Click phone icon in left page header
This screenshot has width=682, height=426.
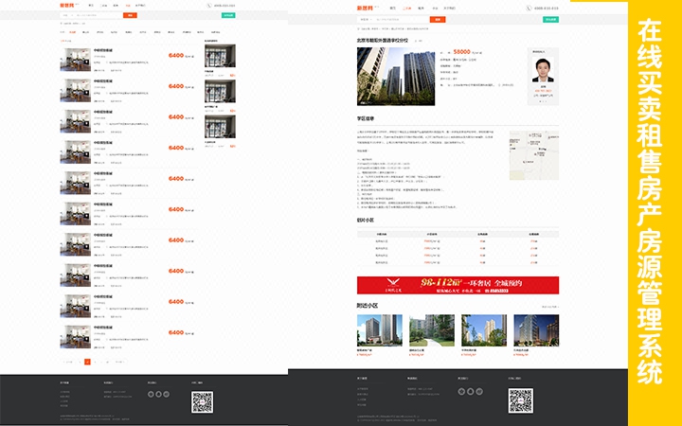click(209, 6)
